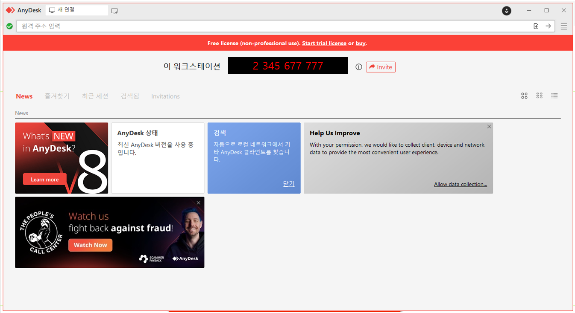Switch to large tile view
This screenshot has width=575, height=313.
coord(524,96)
